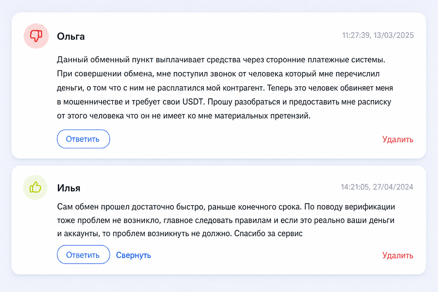Click the red thumbs-down icon beside Ольга
The height and width of the screenshot is (292, 438).
click(36, 36)
